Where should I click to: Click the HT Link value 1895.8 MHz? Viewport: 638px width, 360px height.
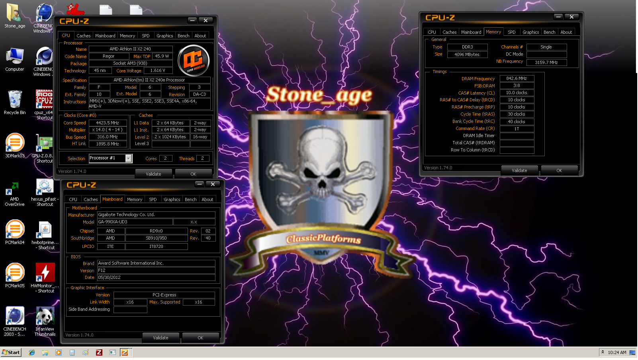coord(108,144)
